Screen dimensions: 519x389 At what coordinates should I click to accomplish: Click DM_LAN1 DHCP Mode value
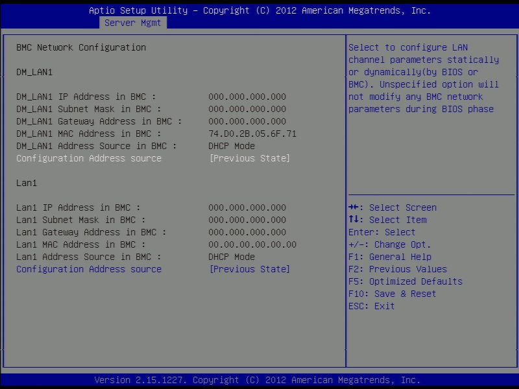point(232,147)
